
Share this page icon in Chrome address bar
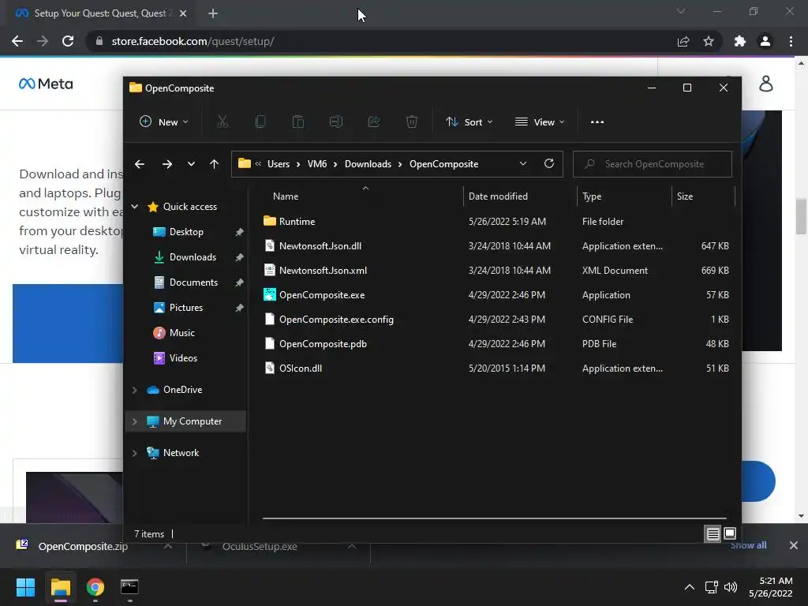coord(683,41)
